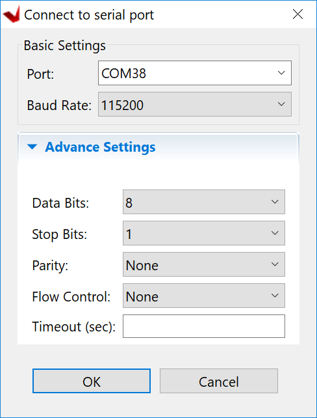Screen dimensions: 317x418
Task: Click the Port: label
Action: (x=40, y=74)
